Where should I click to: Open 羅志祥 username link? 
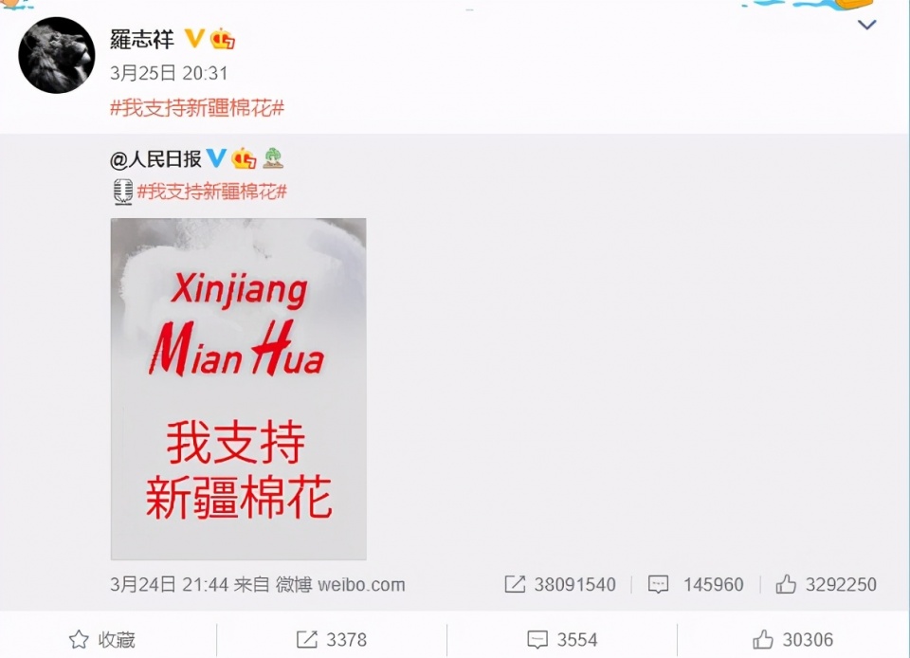pos(142,39)
